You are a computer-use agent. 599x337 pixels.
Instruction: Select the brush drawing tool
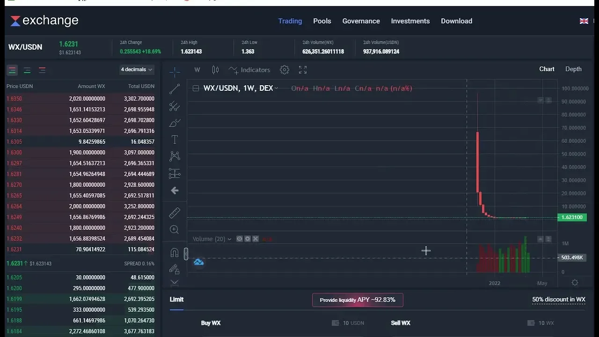point(175,123)
